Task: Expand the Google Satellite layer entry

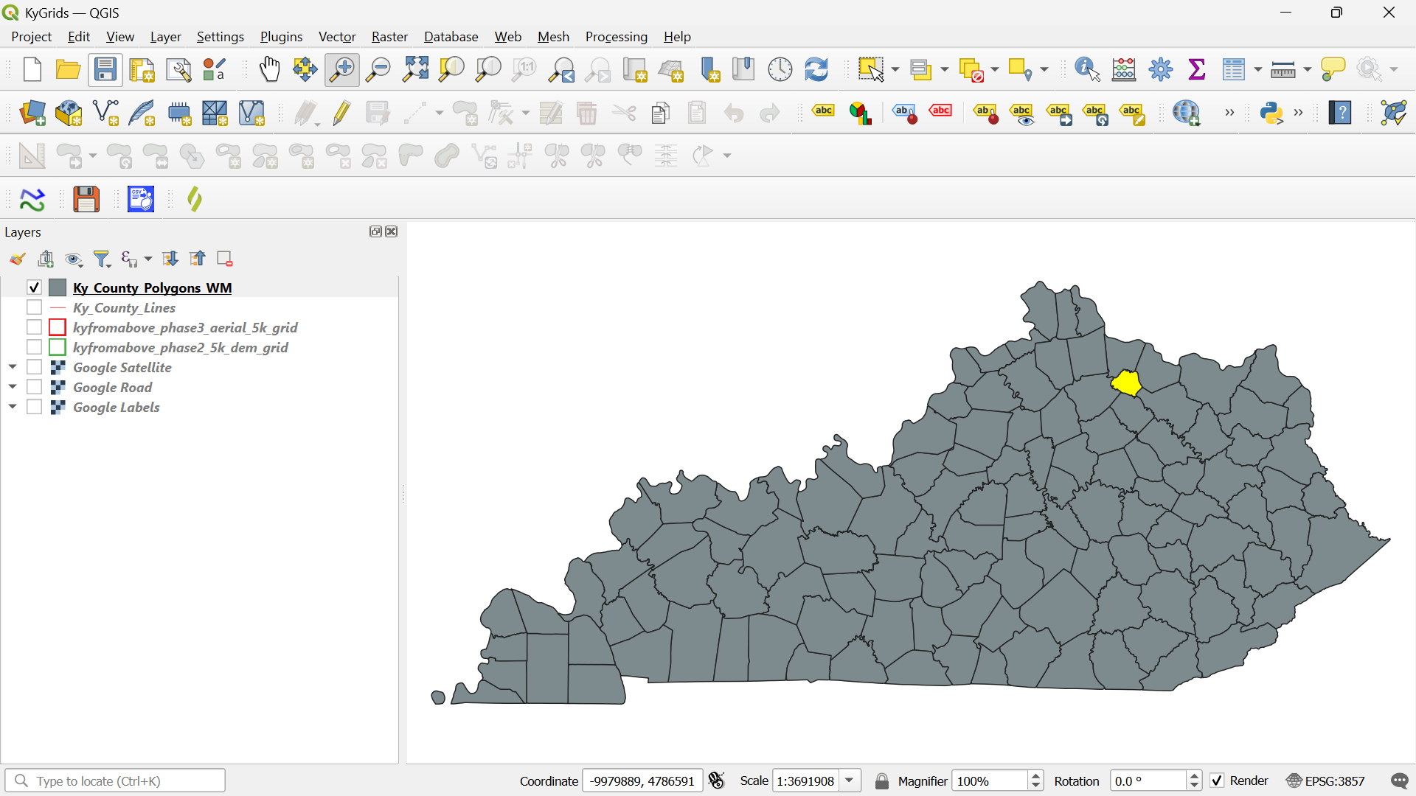Action: point(12,366)
